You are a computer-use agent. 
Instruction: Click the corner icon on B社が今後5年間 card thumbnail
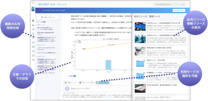coord(144,85)
